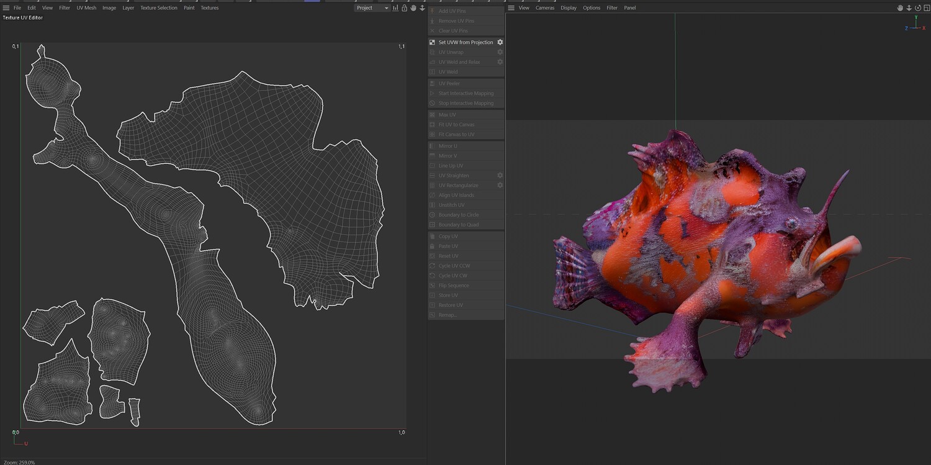Click Add UV Pins command
This screenshot has width=931, height=465.
(466, 11)
